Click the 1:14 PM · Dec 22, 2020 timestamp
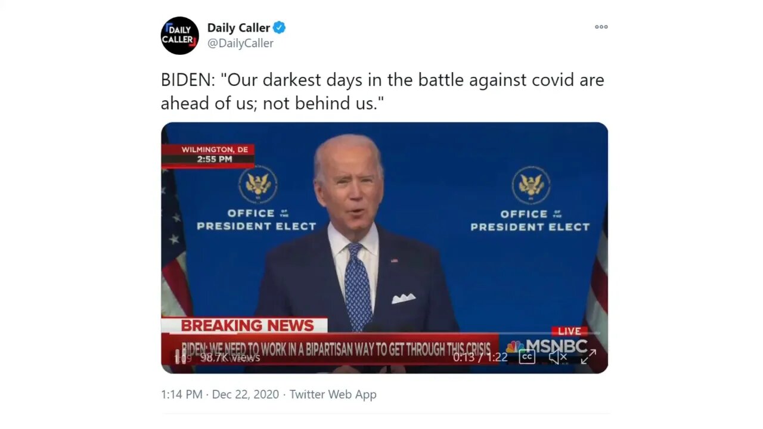Viewport: 763px width, 429px height. [x=220, y=394]
